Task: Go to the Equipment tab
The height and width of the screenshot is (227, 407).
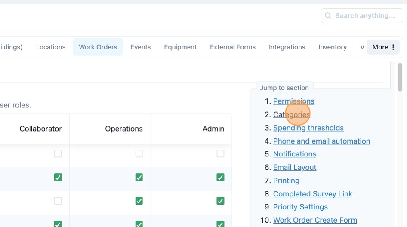Action: 180,47
